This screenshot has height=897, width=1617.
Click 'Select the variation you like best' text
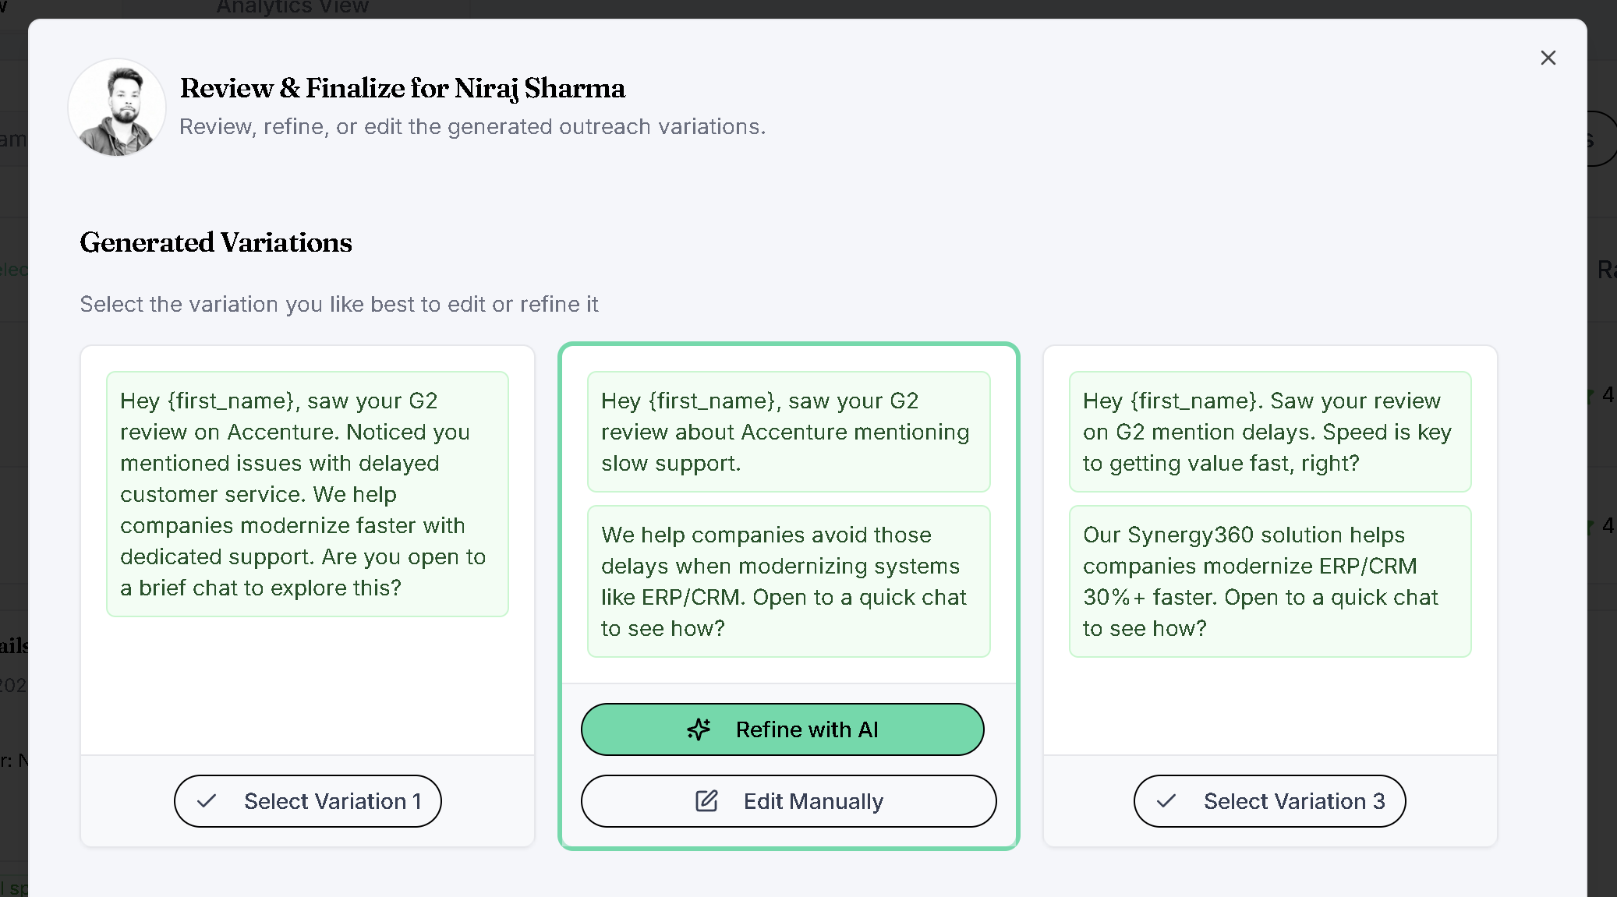click(339, 304)
